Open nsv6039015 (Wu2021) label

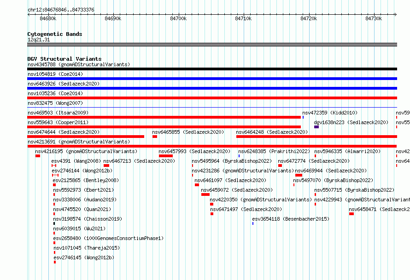point(79,229)
